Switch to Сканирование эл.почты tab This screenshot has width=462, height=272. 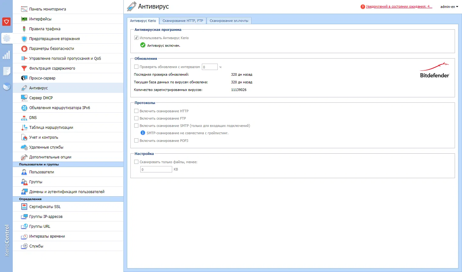[x=229, y=21]
